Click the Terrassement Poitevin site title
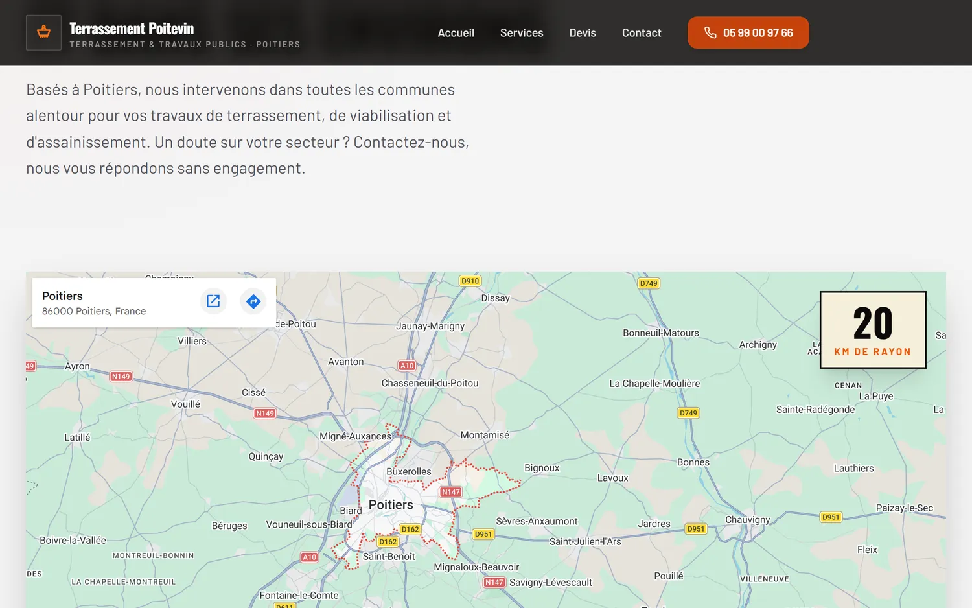The image size is (972, 608). pyautogui.click(x=132, y=29)
